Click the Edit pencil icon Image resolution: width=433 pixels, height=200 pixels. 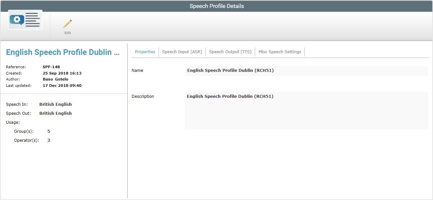click(67, 23)
